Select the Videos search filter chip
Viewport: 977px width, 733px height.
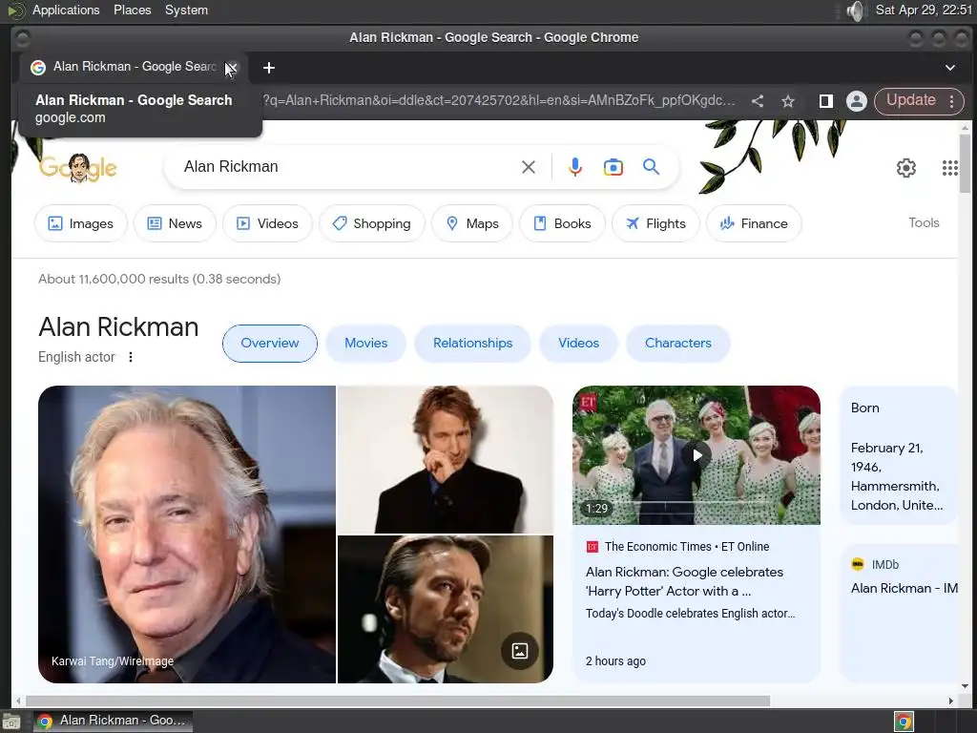tap(267, 223)
